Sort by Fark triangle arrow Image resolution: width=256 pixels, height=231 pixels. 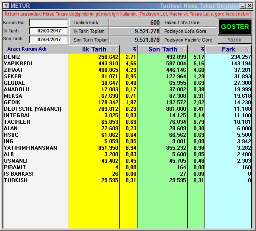coord(248,49)
